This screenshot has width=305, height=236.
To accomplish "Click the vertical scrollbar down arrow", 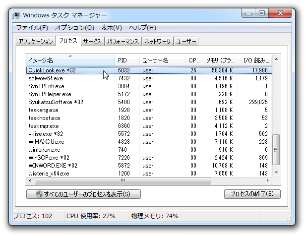I will 276,173.
